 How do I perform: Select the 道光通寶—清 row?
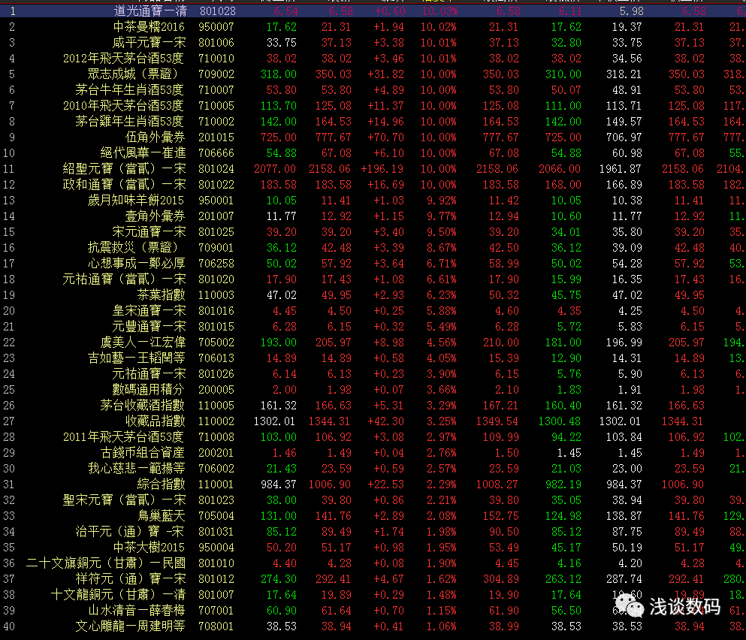pyautogui.click(x=373, y=11)
